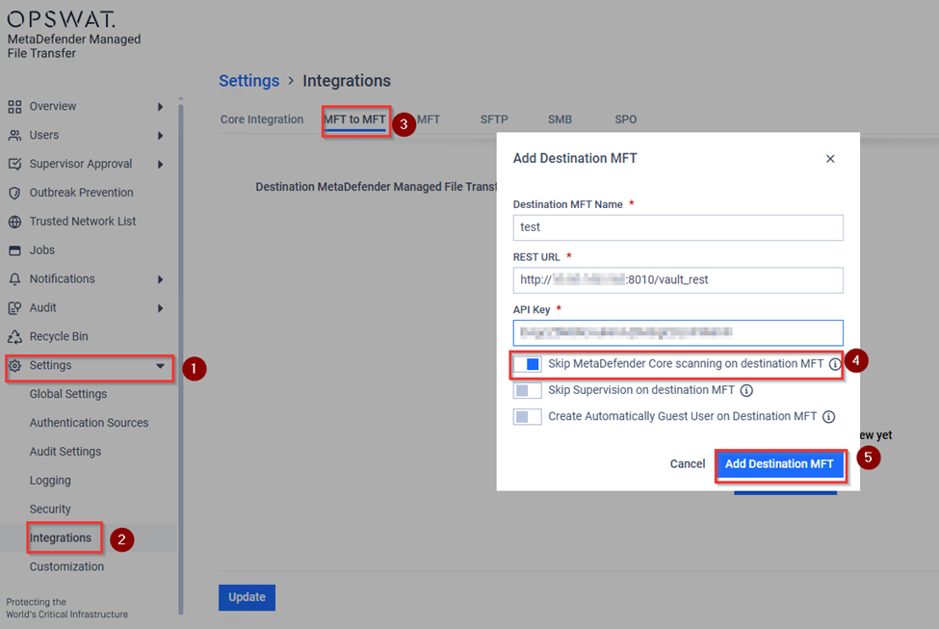Open Customization settings page
The image size is (939, 629).
coord(66,566)
